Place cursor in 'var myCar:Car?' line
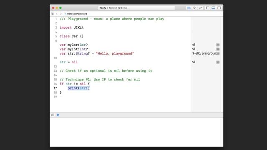Image resolution: width=267 pixels, height=150 pixels. coord(73,45)
